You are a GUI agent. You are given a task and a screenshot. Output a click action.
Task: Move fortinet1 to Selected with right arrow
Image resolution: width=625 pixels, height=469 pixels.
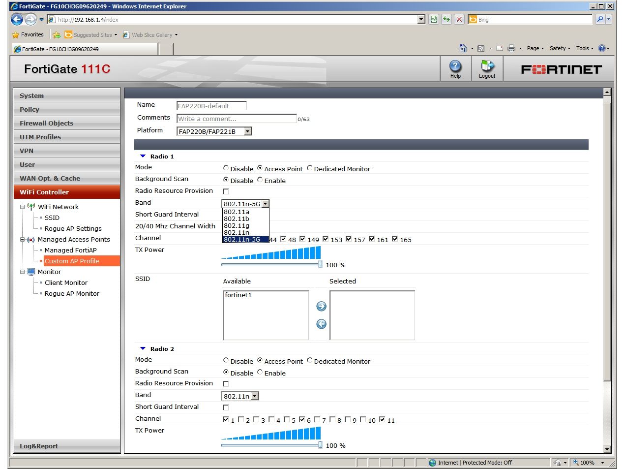coord(321,306)
